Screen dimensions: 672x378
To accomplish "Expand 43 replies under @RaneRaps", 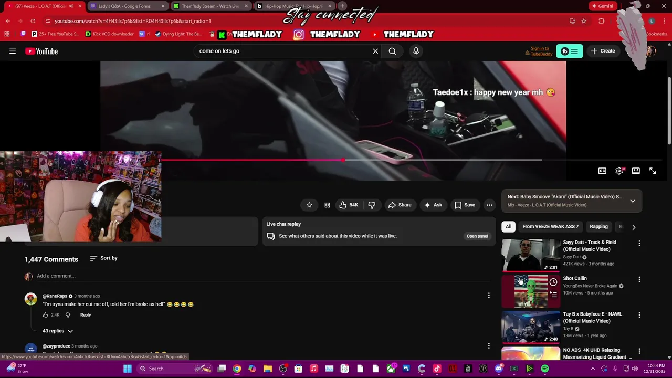I will click(58, 331).
